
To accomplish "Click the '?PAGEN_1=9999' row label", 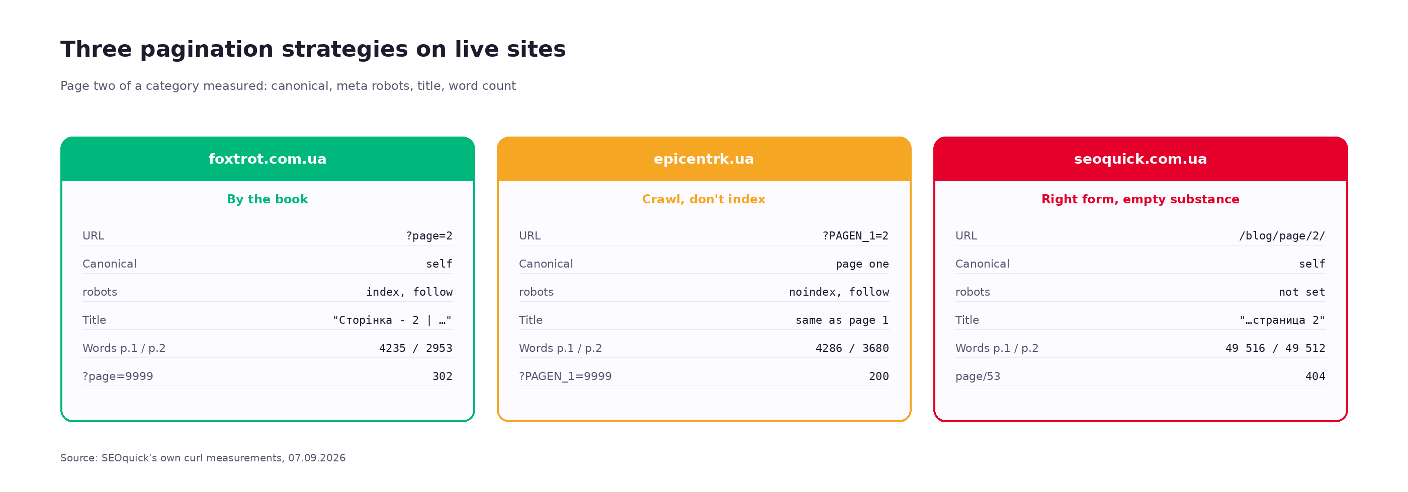I will [565, 377].
